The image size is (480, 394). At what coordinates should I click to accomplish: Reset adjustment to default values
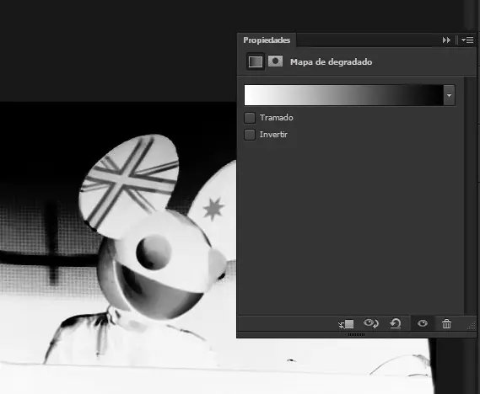(395, 323)
